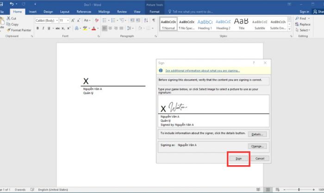
Task: Toggle Strikethrough formatting
Action: pyautogui.click(x=58, y=28)
